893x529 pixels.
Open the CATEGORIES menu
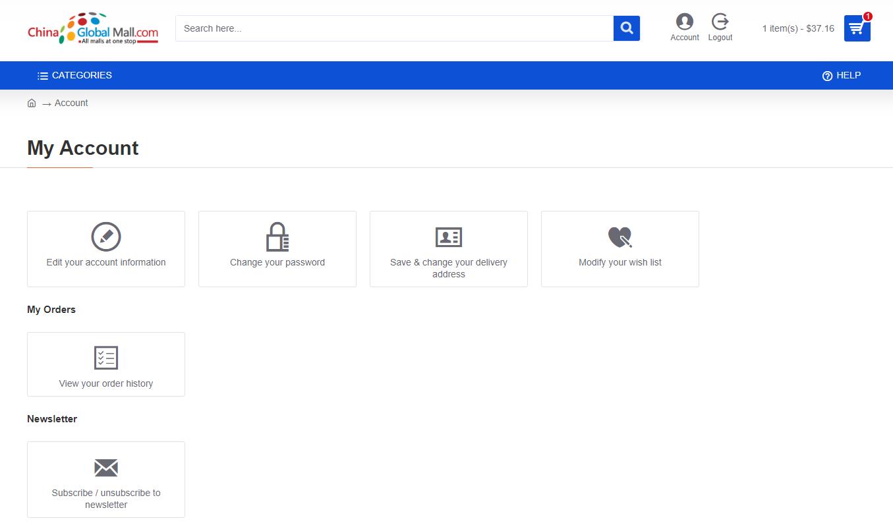click(74, 75)
